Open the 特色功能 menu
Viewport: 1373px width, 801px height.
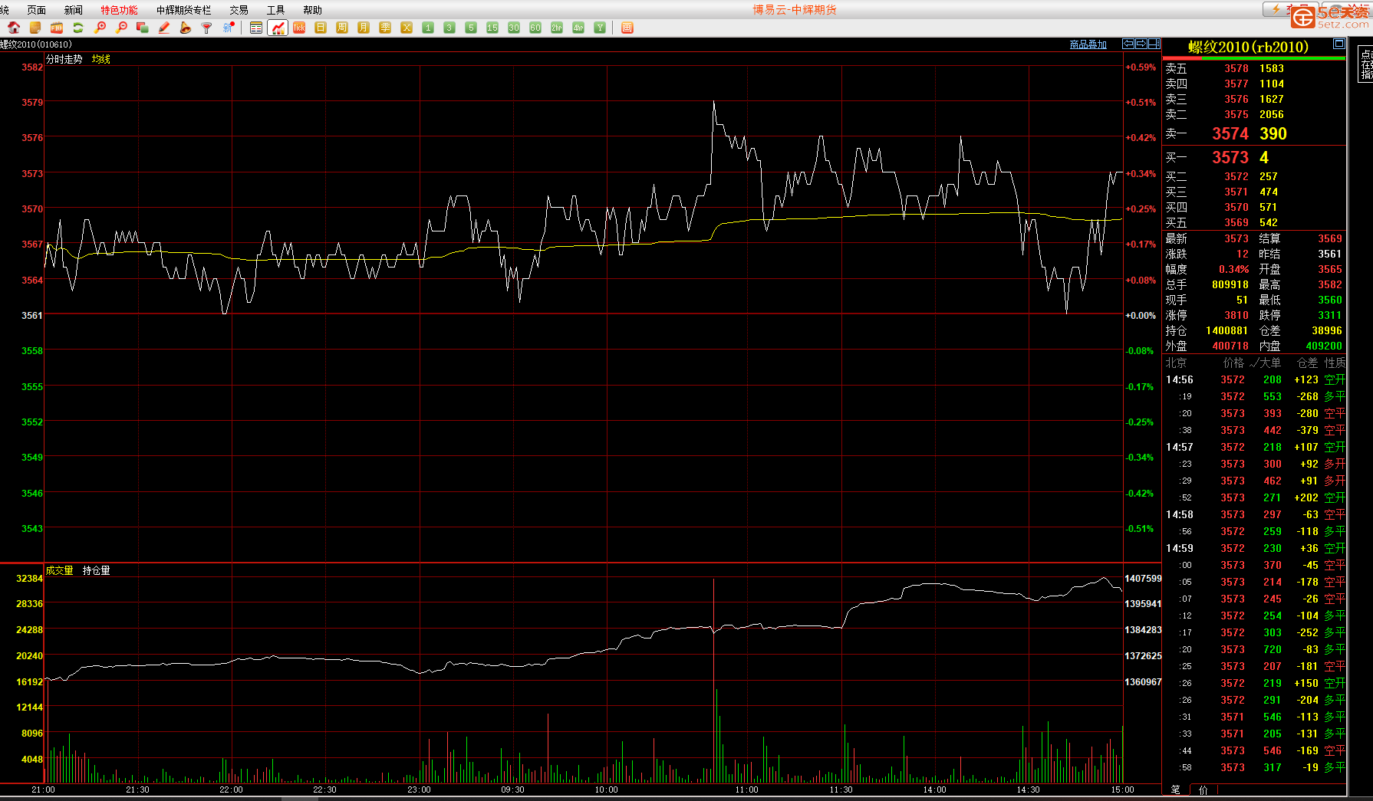coord(120,10)
